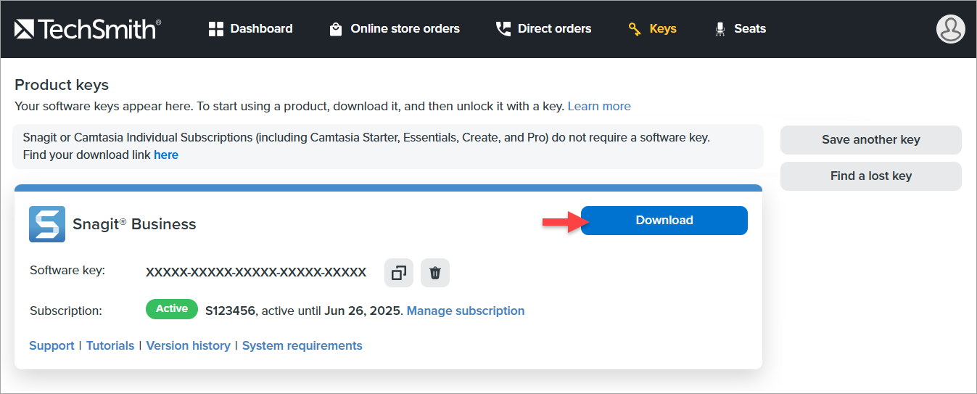Click the Snagit Business product icon
977x394 pixels.
tap(47, 224)
